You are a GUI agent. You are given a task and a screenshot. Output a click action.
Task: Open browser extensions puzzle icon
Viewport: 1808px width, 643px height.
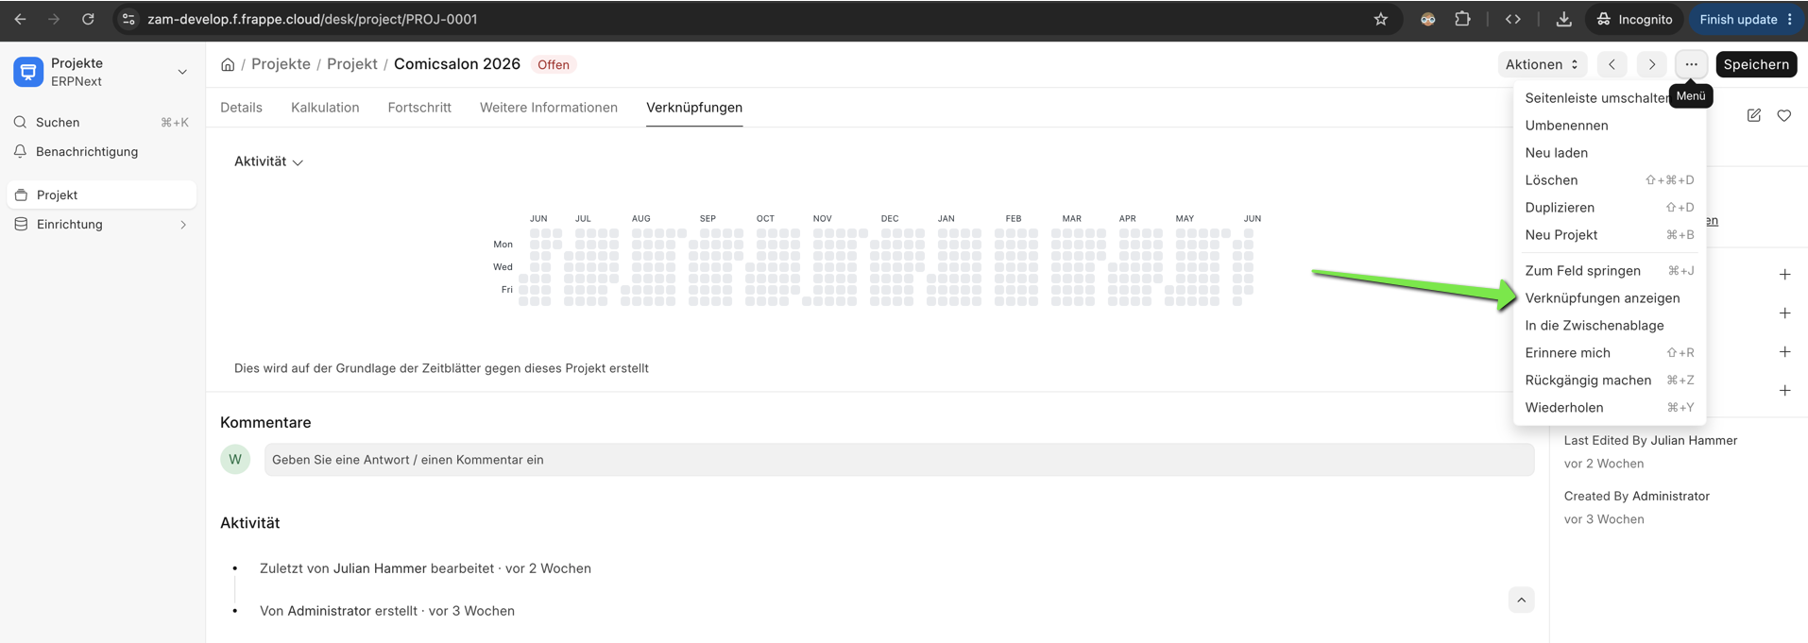click(x=1462, y=19)
